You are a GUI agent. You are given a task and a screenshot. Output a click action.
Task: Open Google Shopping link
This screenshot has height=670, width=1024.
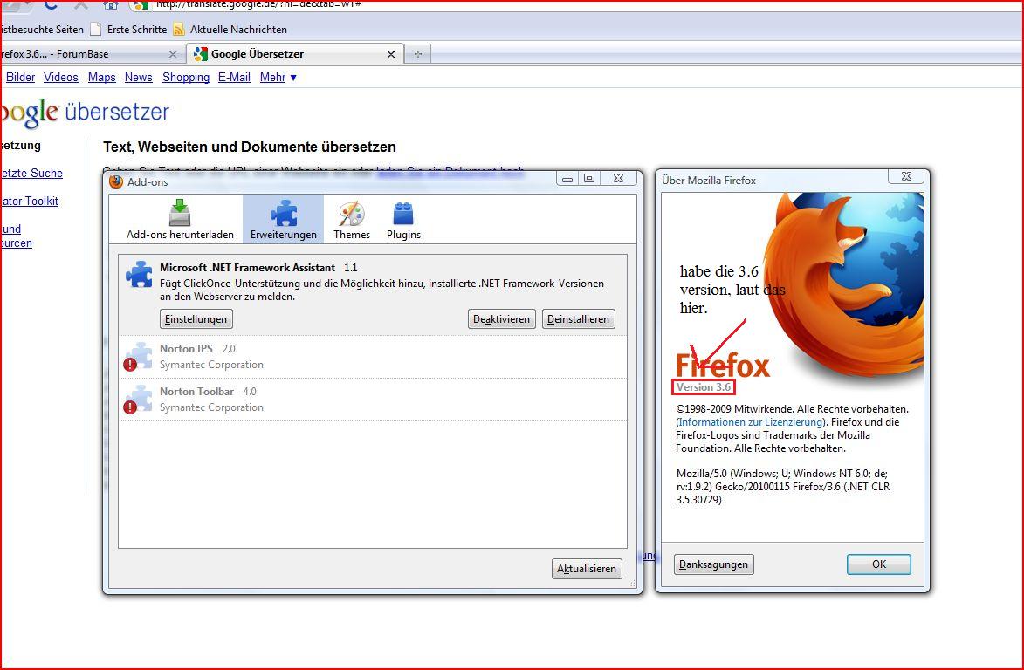(x=186, y=77)
